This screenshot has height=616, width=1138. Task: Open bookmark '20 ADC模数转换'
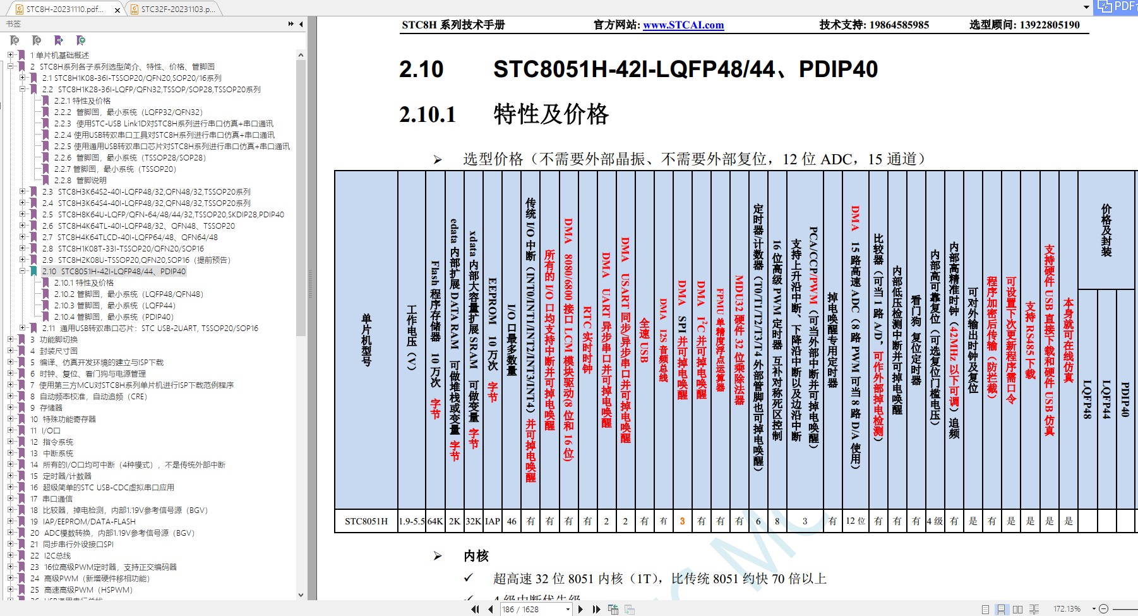tap(112, 533)
